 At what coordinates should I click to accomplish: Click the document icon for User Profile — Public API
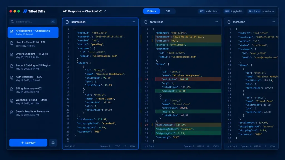click(x=12, y=43)
